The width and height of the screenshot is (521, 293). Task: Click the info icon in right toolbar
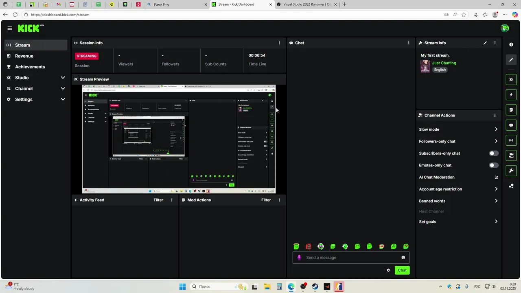click(x=511, y=45)
